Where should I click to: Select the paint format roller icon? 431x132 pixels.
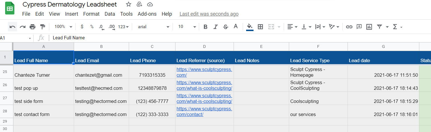point(42,27)
